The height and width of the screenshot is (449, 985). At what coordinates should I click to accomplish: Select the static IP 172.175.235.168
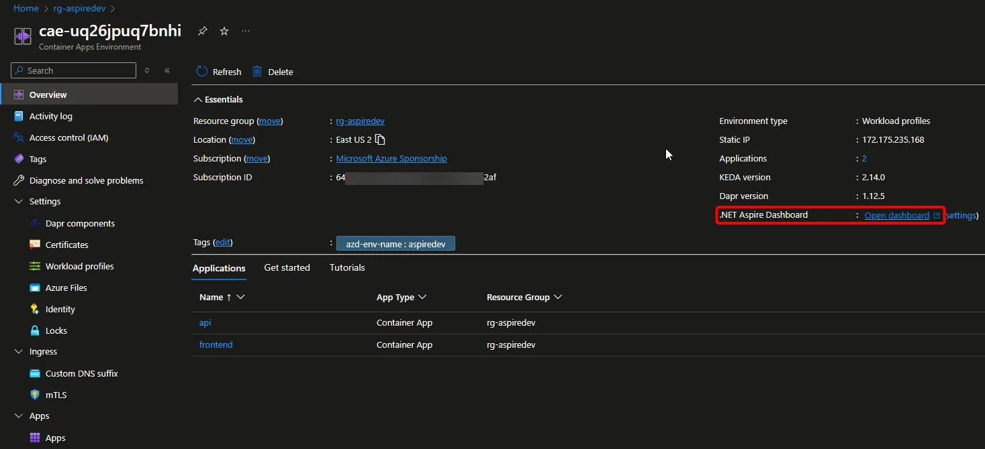893,139
